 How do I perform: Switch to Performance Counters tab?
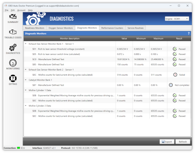112,28
